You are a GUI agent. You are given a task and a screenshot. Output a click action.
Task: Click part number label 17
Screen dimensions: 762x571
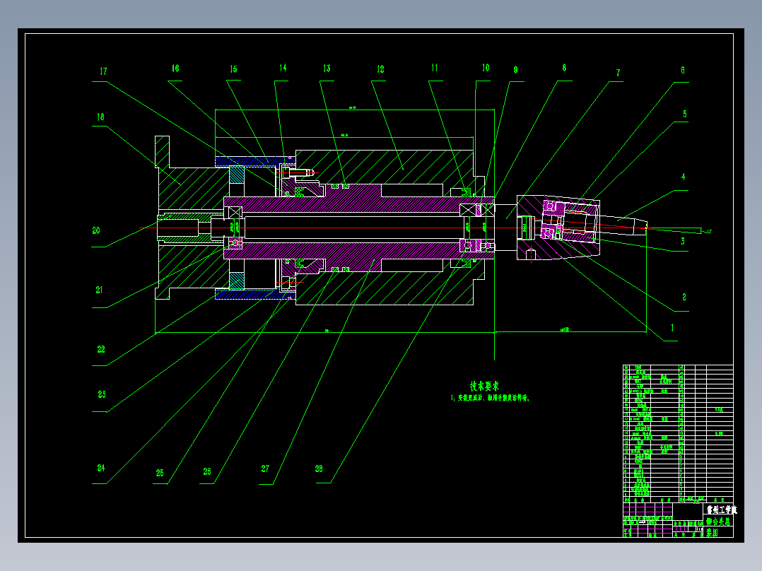[103, 71]
